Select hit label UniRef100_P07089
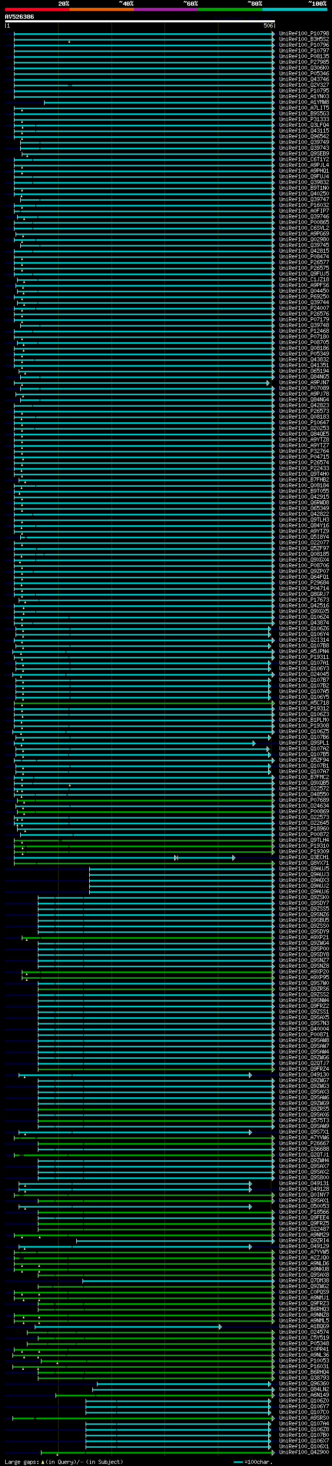 (x=304, y=388)
